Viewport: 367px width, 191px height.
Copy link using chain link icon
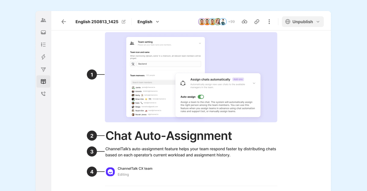pos(257,22)
